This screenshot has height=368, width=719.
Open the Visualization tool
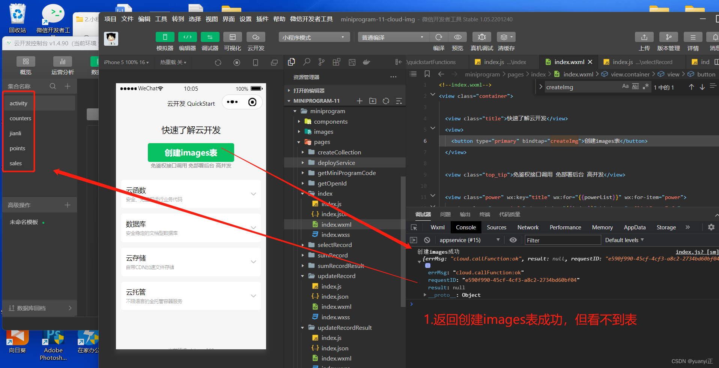(x=233, y=37)
